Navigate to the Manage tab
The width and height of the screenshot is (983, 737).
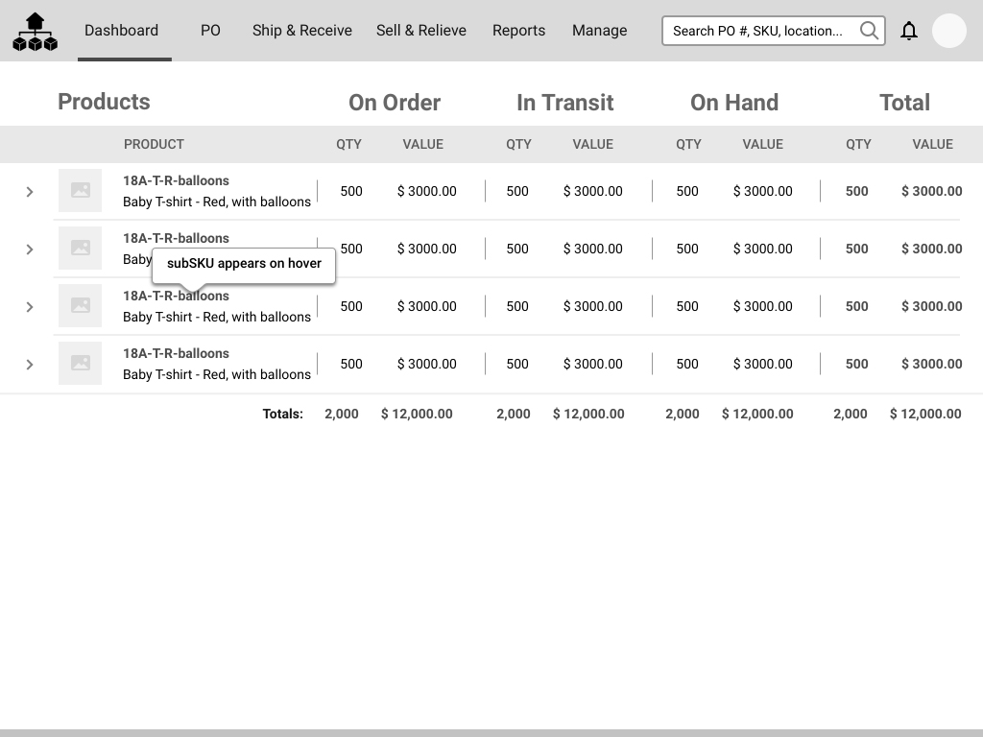(x=599, y=31)
